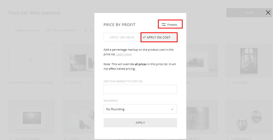Screen dimensions: 273x140
Task: Open the Rounding dropdown
Action: click(140, 109)
